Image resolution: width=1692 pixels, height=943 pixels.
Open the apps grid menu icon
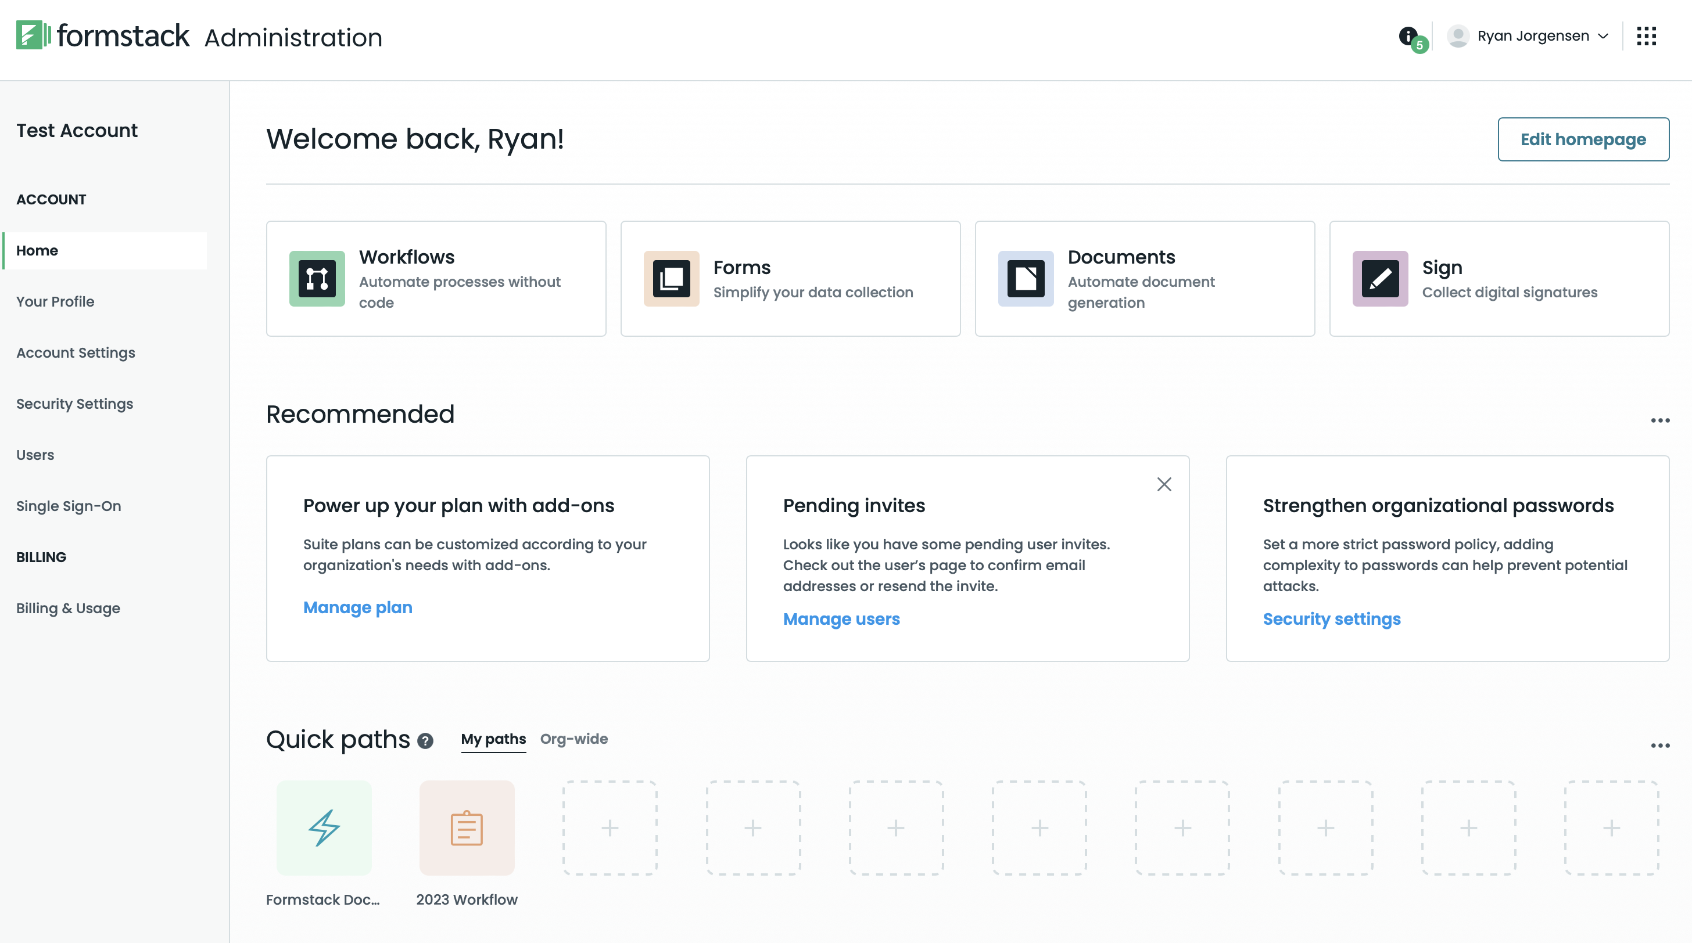[1647, 36]
